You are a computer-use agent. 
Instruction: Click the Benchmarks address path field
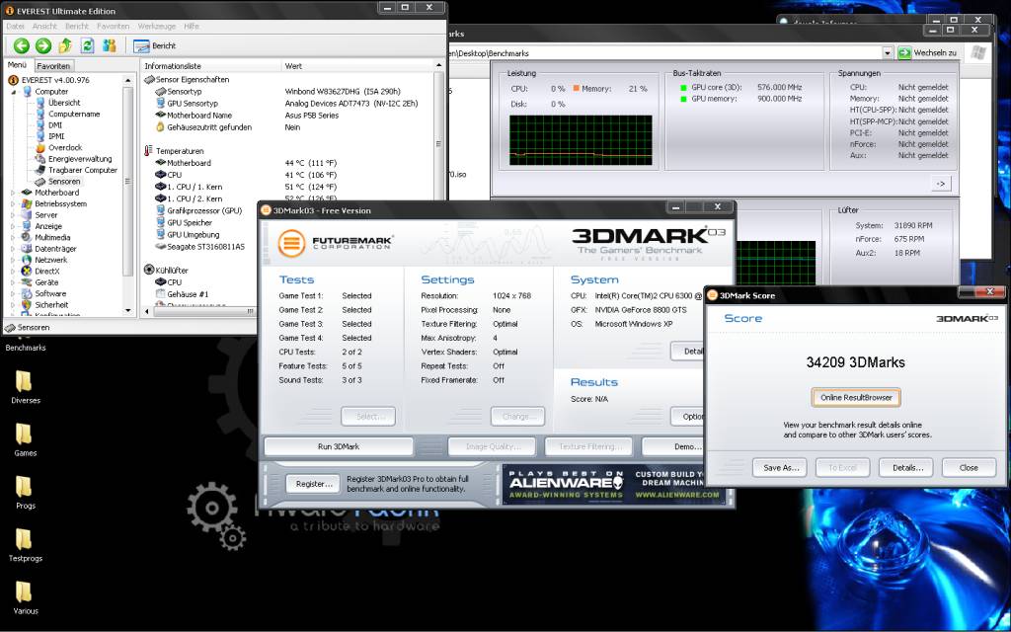[x=664, y=53]
